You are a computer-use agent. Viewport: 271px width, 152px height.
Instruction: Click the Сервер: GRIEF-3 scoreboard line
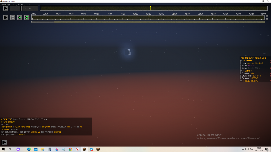tap(250, 78)
